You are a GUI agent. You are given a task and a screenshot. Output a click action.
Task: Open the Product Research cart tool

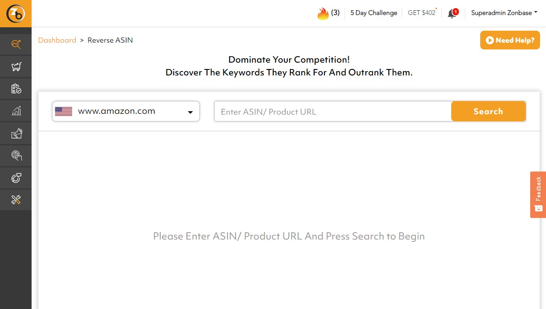16,66
